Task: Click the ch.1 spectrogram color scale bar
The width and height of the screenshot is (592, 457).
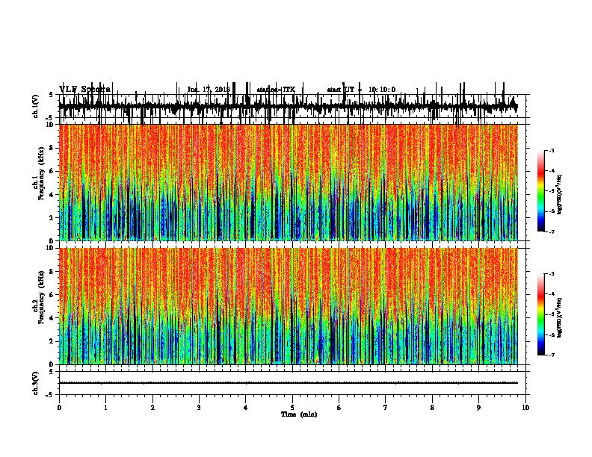Action: pyautogui.click(x=541, y=190)
